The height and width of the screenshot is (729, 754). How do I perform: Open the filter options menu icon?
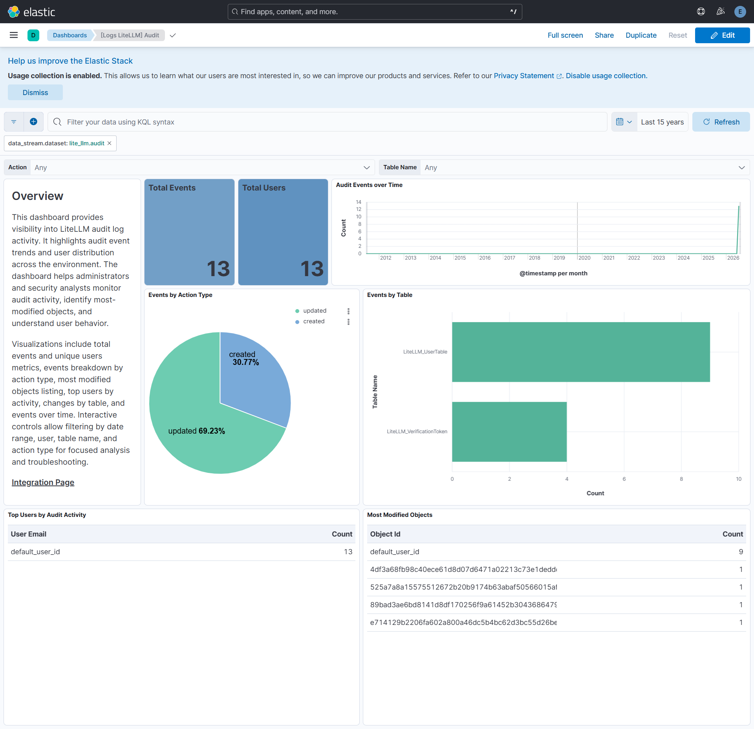pyautogui.click(x=14, y=122)
